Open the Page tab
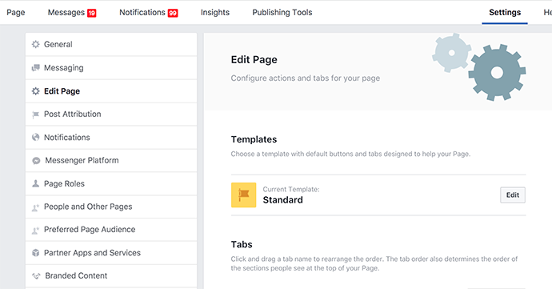Image resolution: width=552 pixels, height=289 pixels. 16,12
